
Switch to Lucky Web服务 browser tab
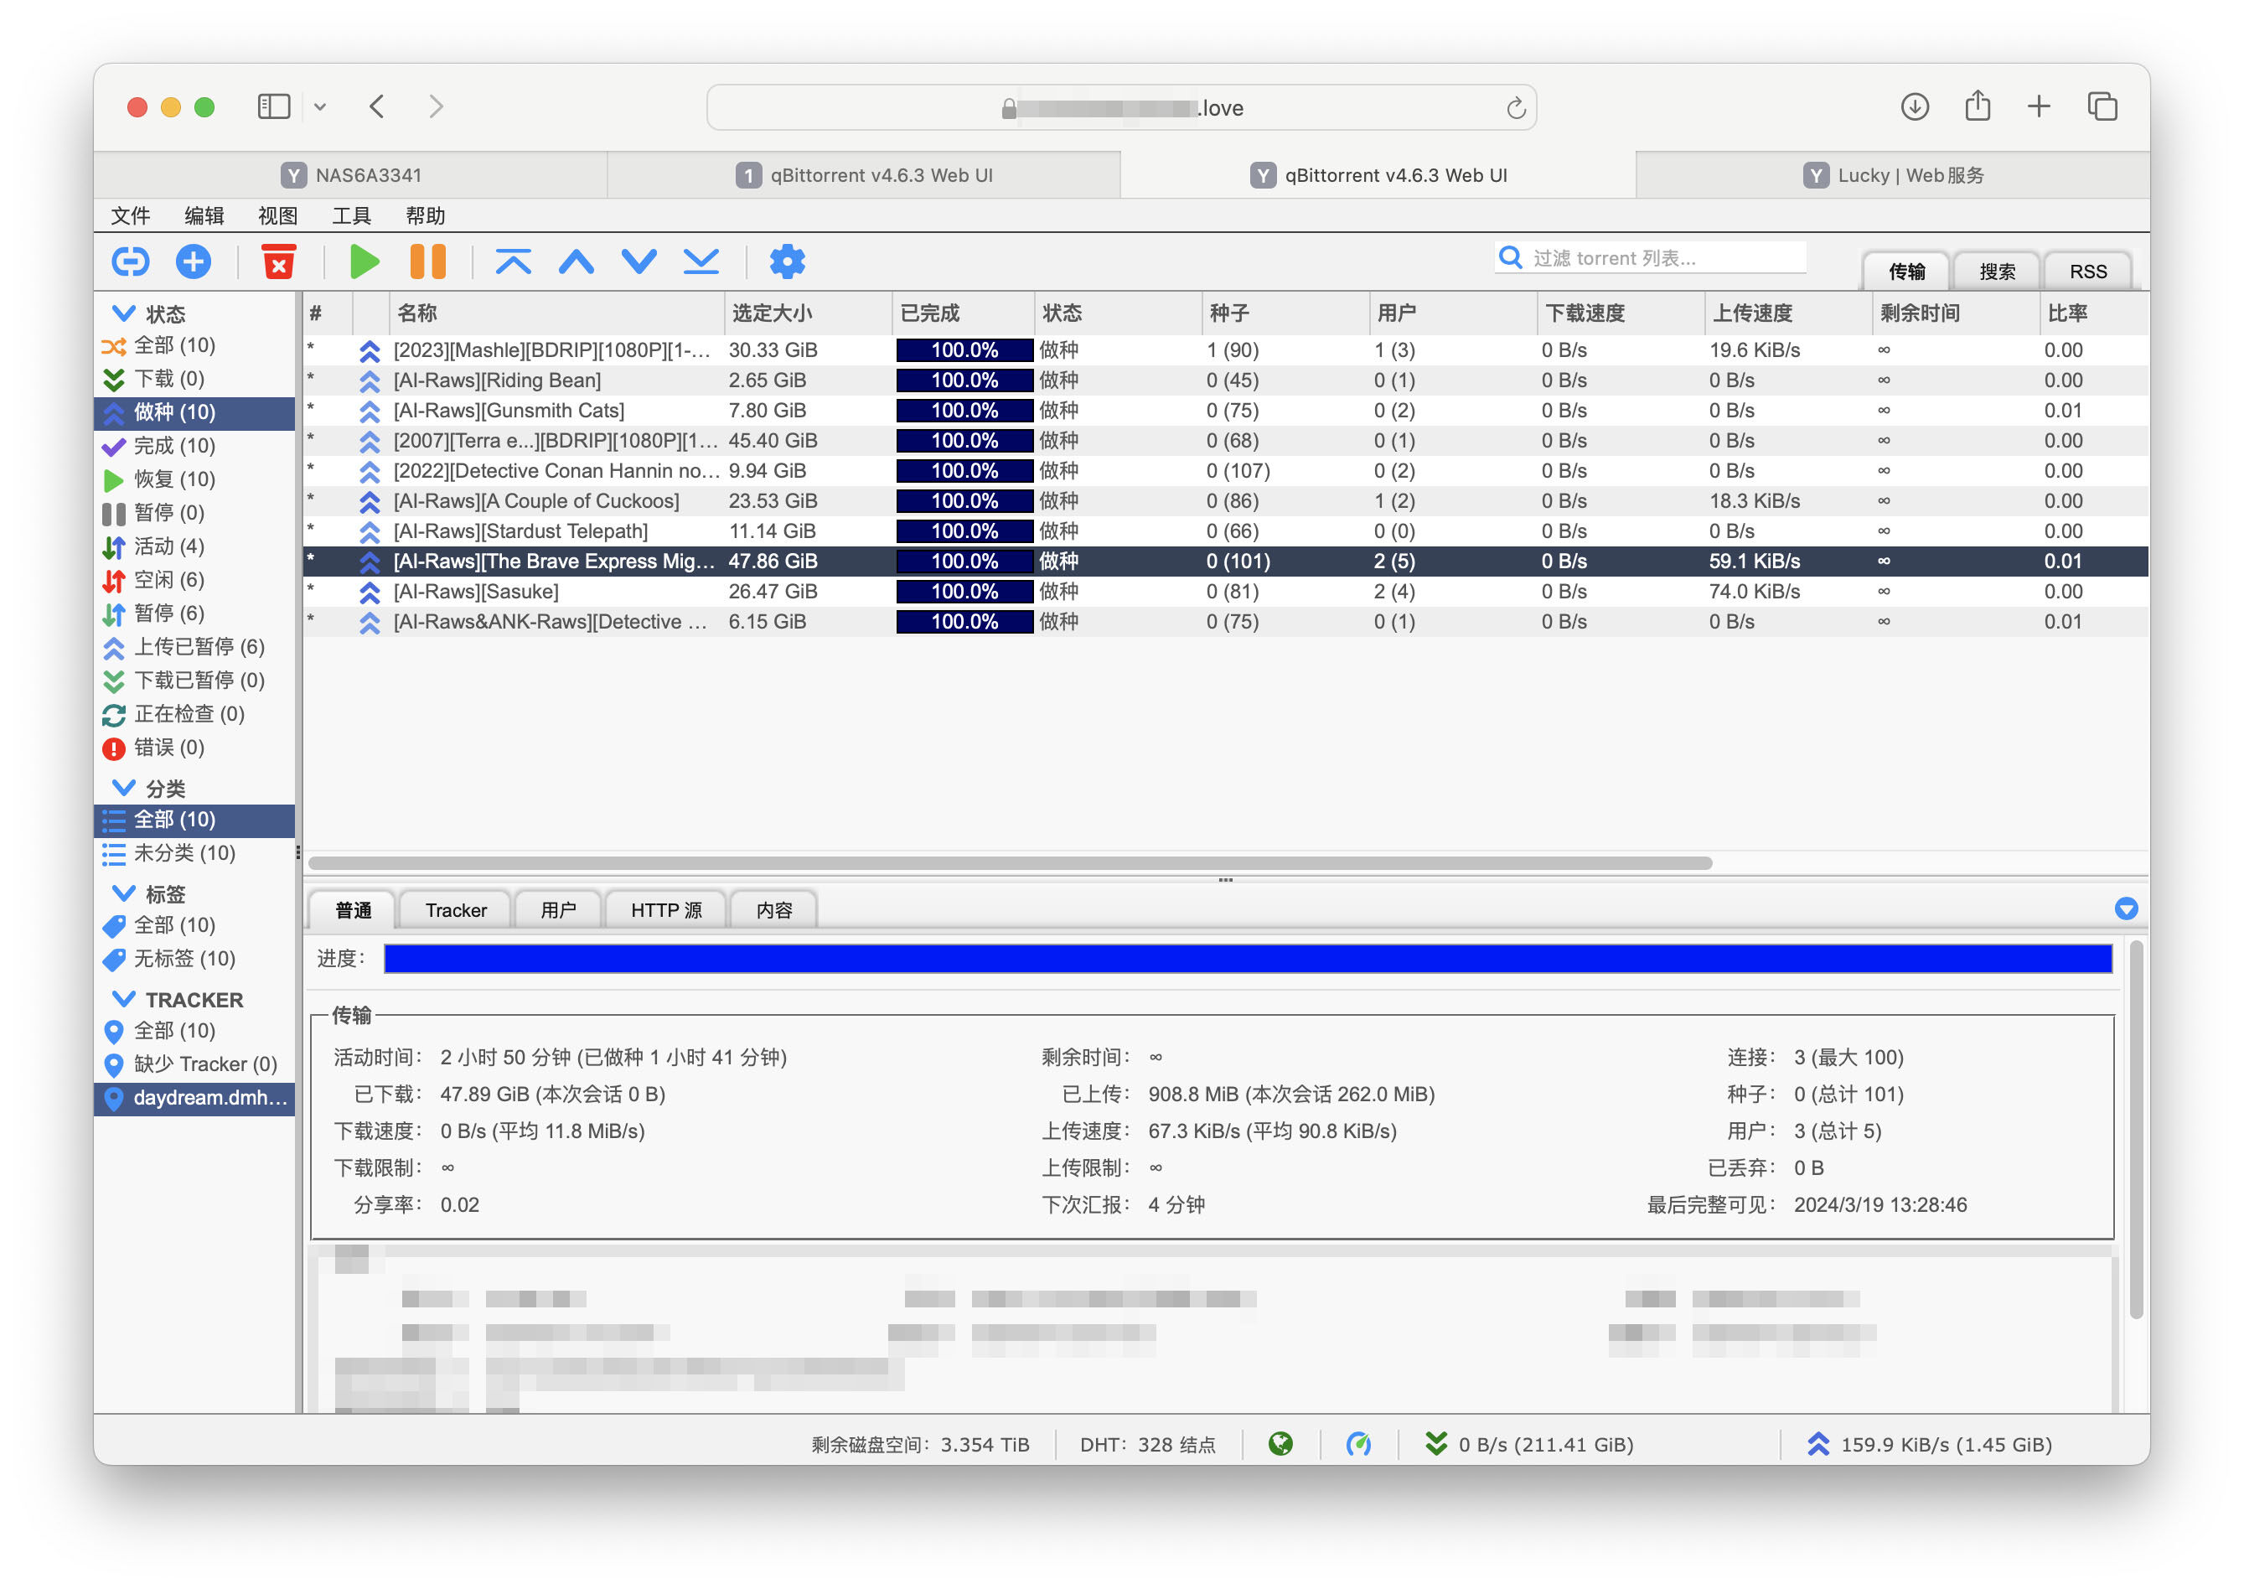(1893, 175)
